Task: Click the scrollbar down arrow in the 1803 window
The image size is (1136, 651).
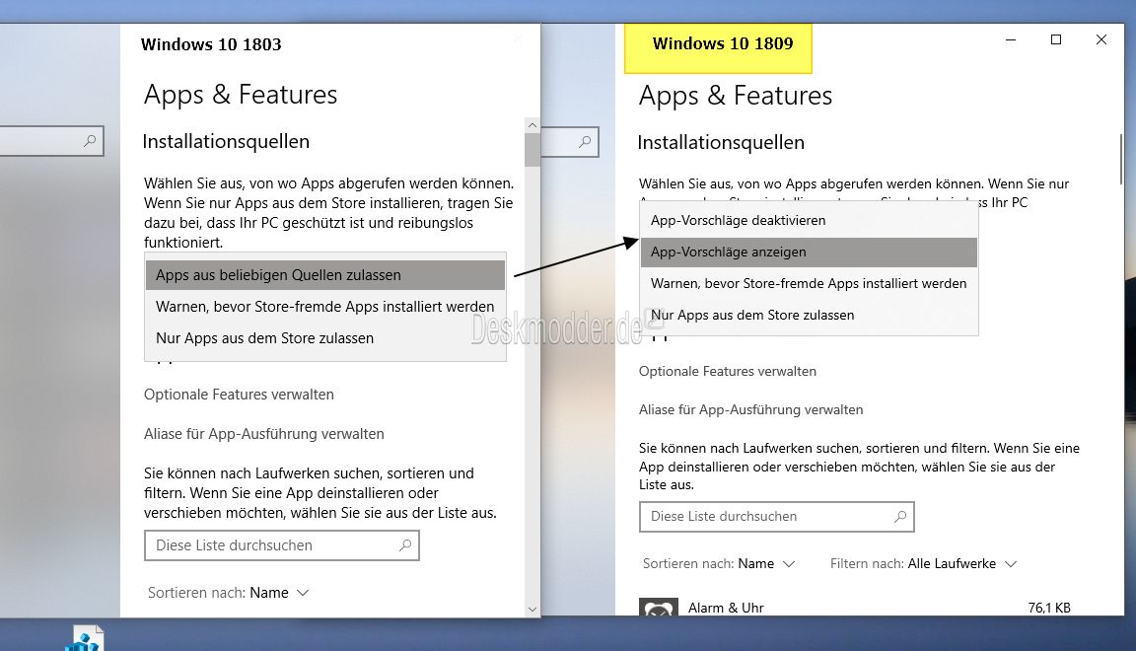Action: (532, 611)
